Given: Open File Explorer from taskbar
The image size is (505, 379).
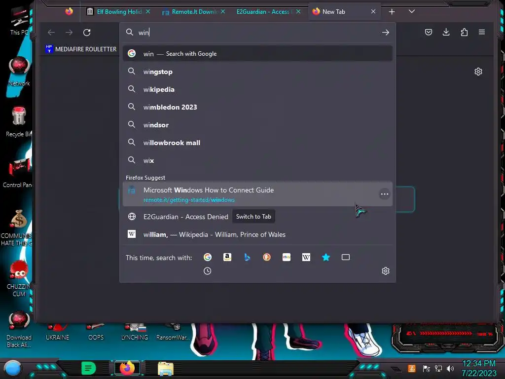Looking at the screenshot, I should coord(166,368).
